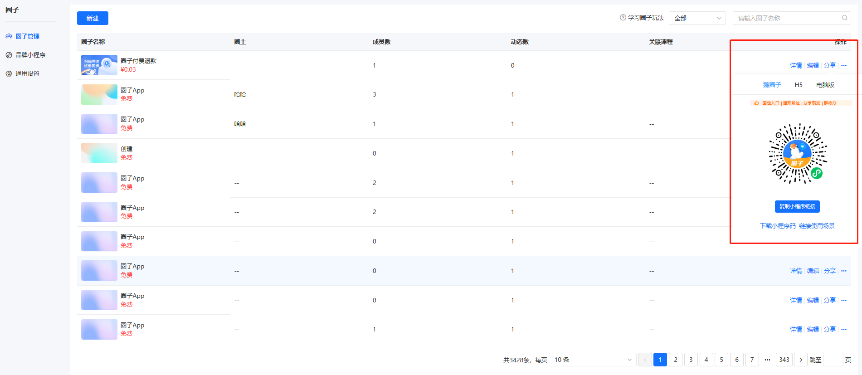Click the next-page arrow in pagination
This screenshot has height=375, width=862.
[x=801, y=360]
